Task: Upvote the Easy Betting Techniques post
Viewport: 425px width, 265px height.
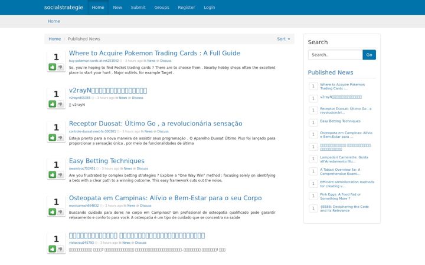Action: [x=53, y=175]
